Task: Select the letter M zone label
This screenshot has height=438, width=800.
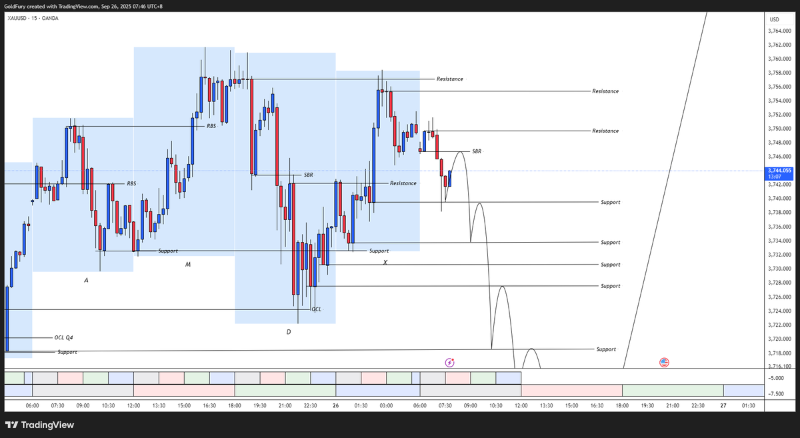Action: 188,265
